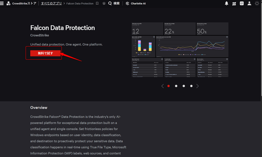The width and height of the screenshot is (262, 157).
Task: Click the 検索 search label
Action: click(x=117, y=3)
